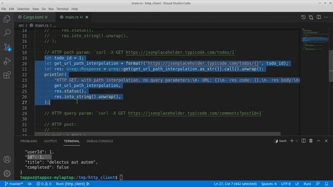The width and height of the screenshot is (333, 187).
Task: Open the Run and Debug view
Action: point(7,61)
